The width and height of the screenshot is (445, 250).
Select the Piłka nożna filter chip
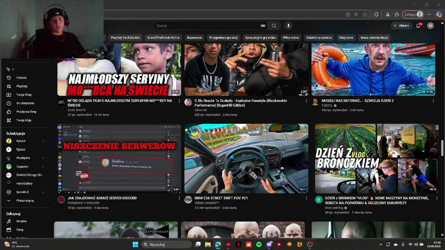coord(291,37)
